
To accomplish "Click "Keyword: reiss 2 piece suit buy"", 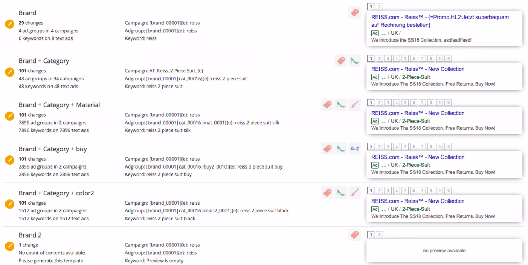I will point(158,174).
